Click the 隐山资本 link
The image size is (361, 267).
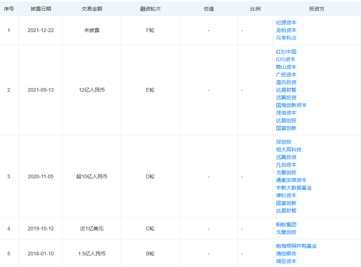[286, 67]
